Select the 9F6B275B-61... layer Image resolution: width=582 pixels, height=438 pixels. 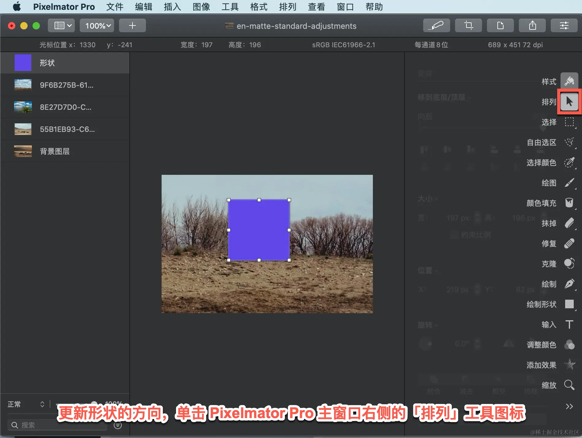tap(65, 85)
